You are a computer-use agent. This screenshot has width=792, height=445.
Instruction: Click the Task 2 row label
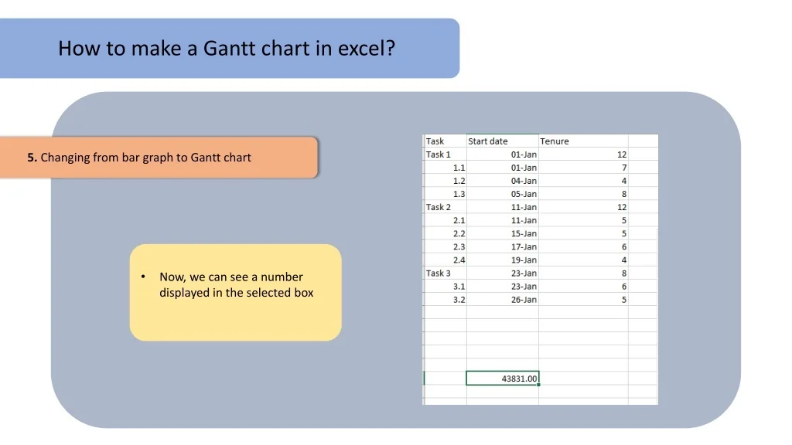point(444,207)
